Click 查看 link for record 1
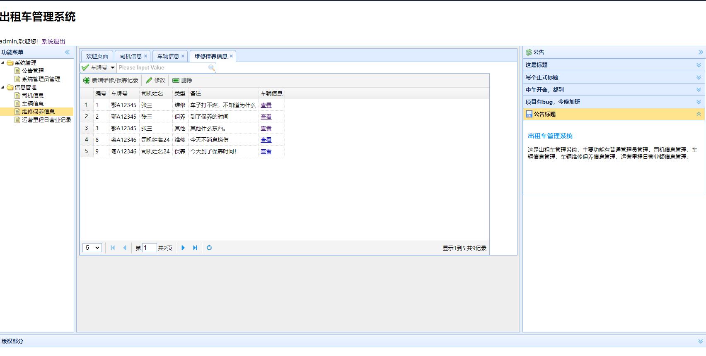Image resolution: width=706 pixels, height=356 pixels. 266,105
